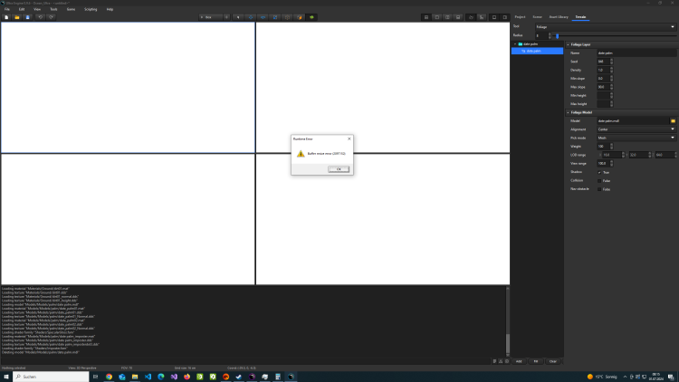Close the Runtime Error dialog with X

(349, 138)
